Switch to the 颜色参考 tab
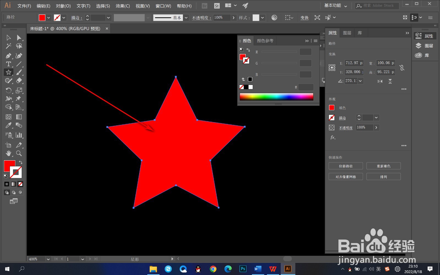Image resolution: width=440 pixels, height=275 pixels. (265, 41)
